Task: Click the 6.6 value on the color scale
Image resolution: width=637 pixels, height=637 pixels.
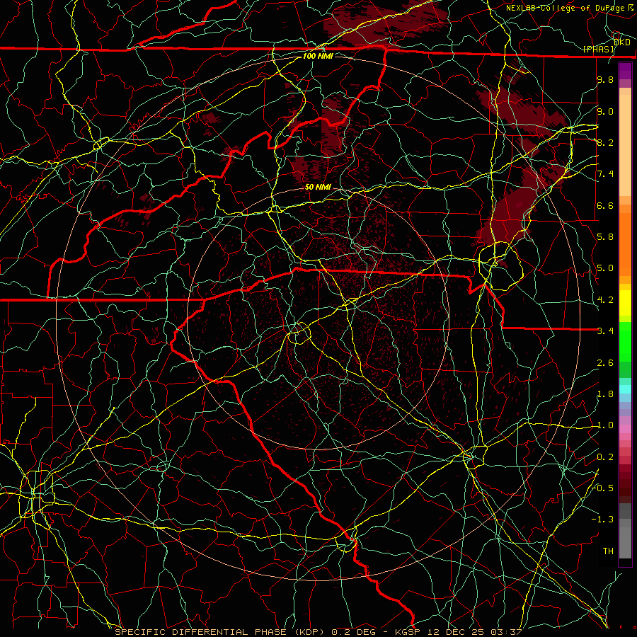Action: point(605,205)
